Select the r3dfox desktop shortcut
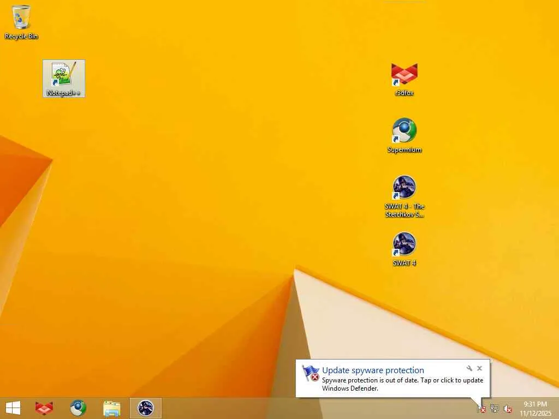Viewport: 559px width, 419px height. tap(405, 79)
